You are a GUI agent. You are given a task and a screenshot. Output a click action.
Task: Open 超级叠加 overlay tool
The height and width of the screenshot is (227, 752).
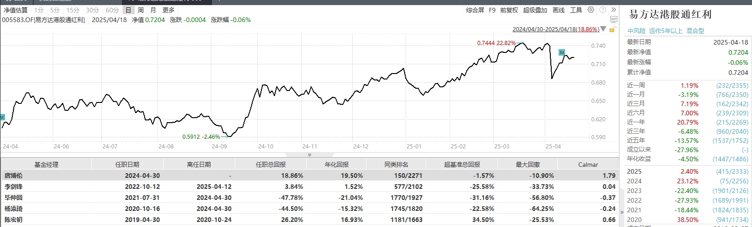click(x=535, y=10)
